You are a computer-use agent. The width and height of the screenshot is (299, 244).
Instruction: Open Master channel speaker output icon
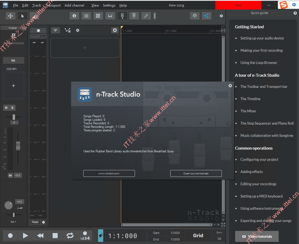13,36
